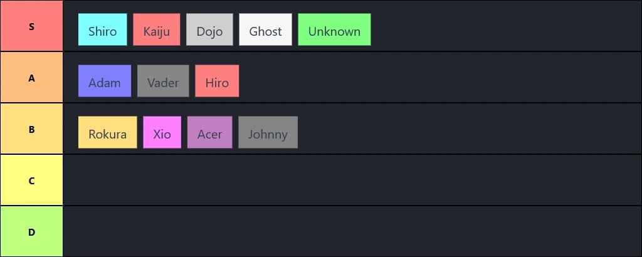Screen dimensions: 642x257
Task: Select the D tier label
Action: coord(31,232)
